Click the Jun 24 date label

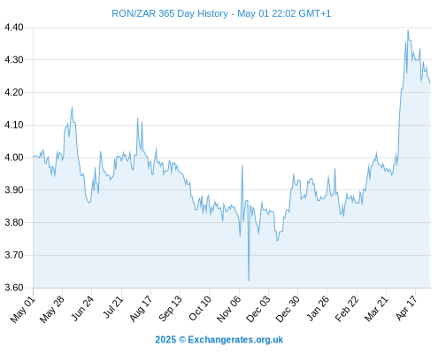pyautogui.click(x=82, y=308)
